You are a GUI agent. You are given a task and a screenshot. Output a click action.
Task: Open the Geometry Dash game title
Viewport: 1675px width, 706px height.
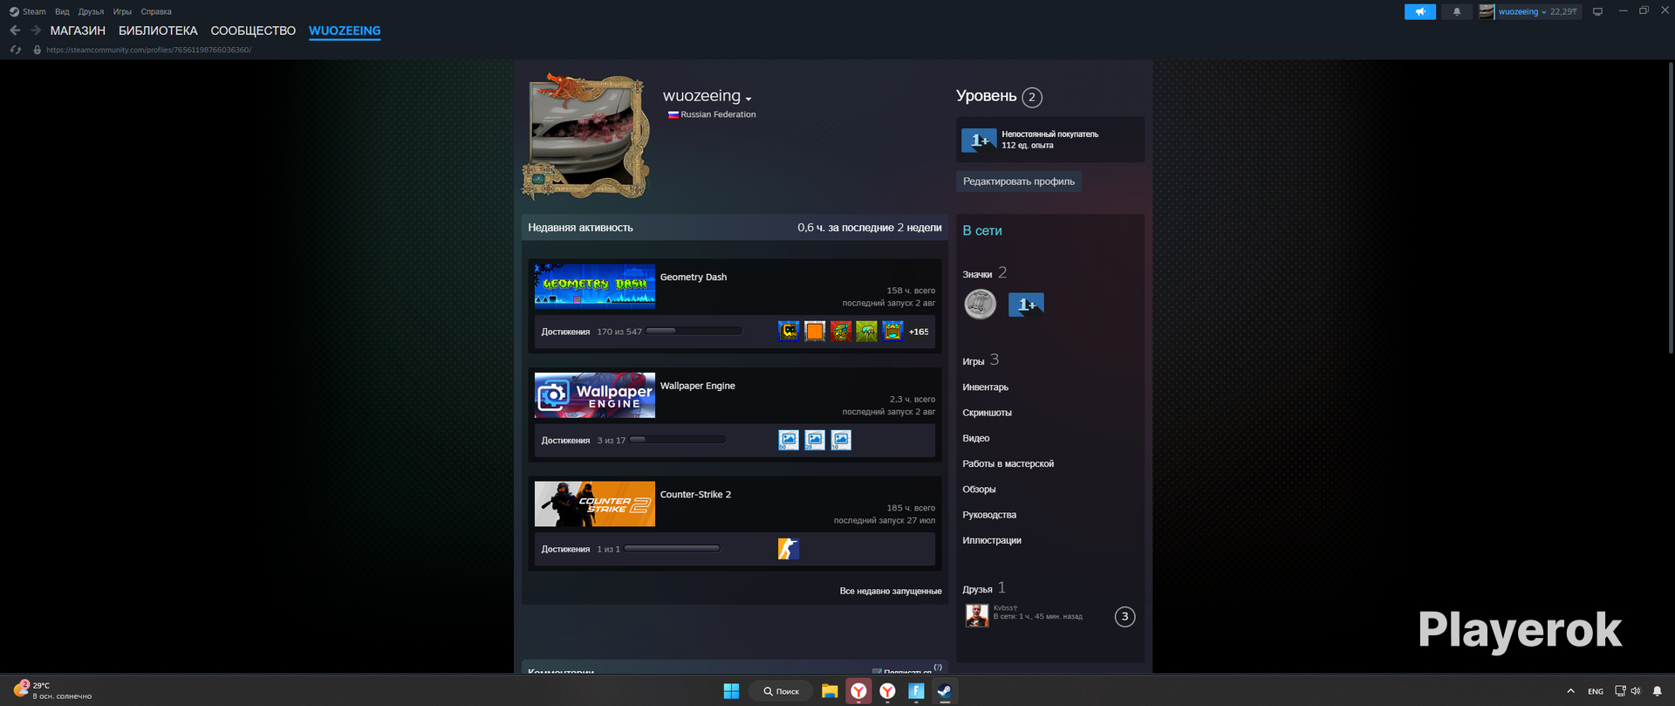click(694, 277)
